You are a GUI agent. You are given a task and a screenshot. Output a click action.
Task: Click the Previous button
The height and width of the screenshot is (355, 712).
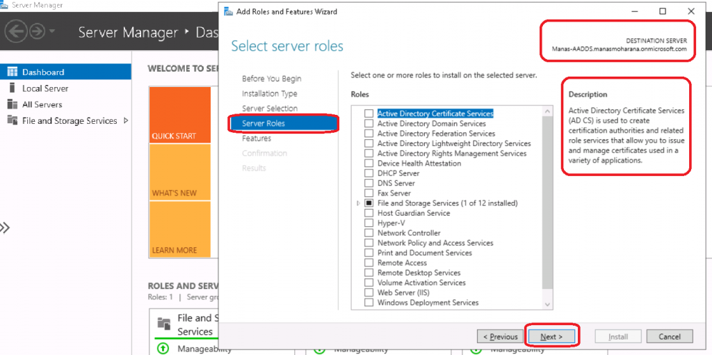tap(499, 336)
